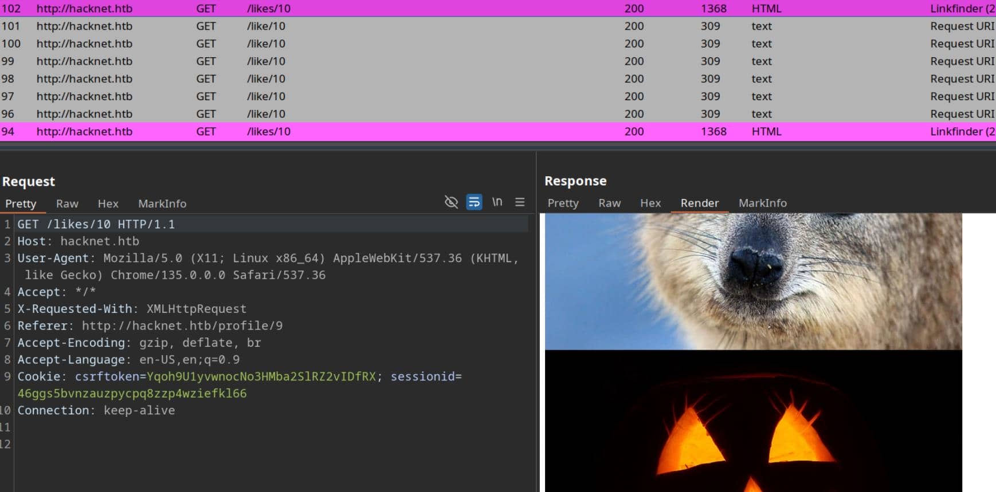The width and height of the screenshot is (996, 492).
Task: Open Request panel hamburger options menu
Action: pyautogui.click(x=520, y=202)
